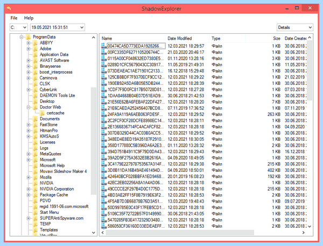The image size is (323, 246).
Task: Click the file list scroll down arrow
Action: [x=310, y=226]
